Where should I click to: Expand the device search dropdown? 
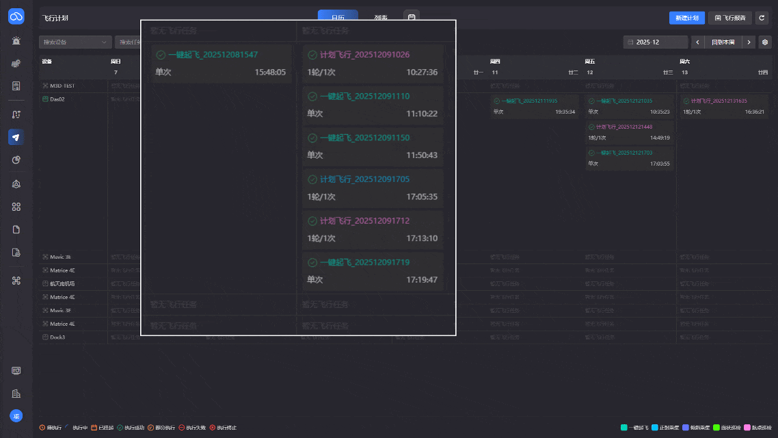pyautogui.click(x=75, y=42)
